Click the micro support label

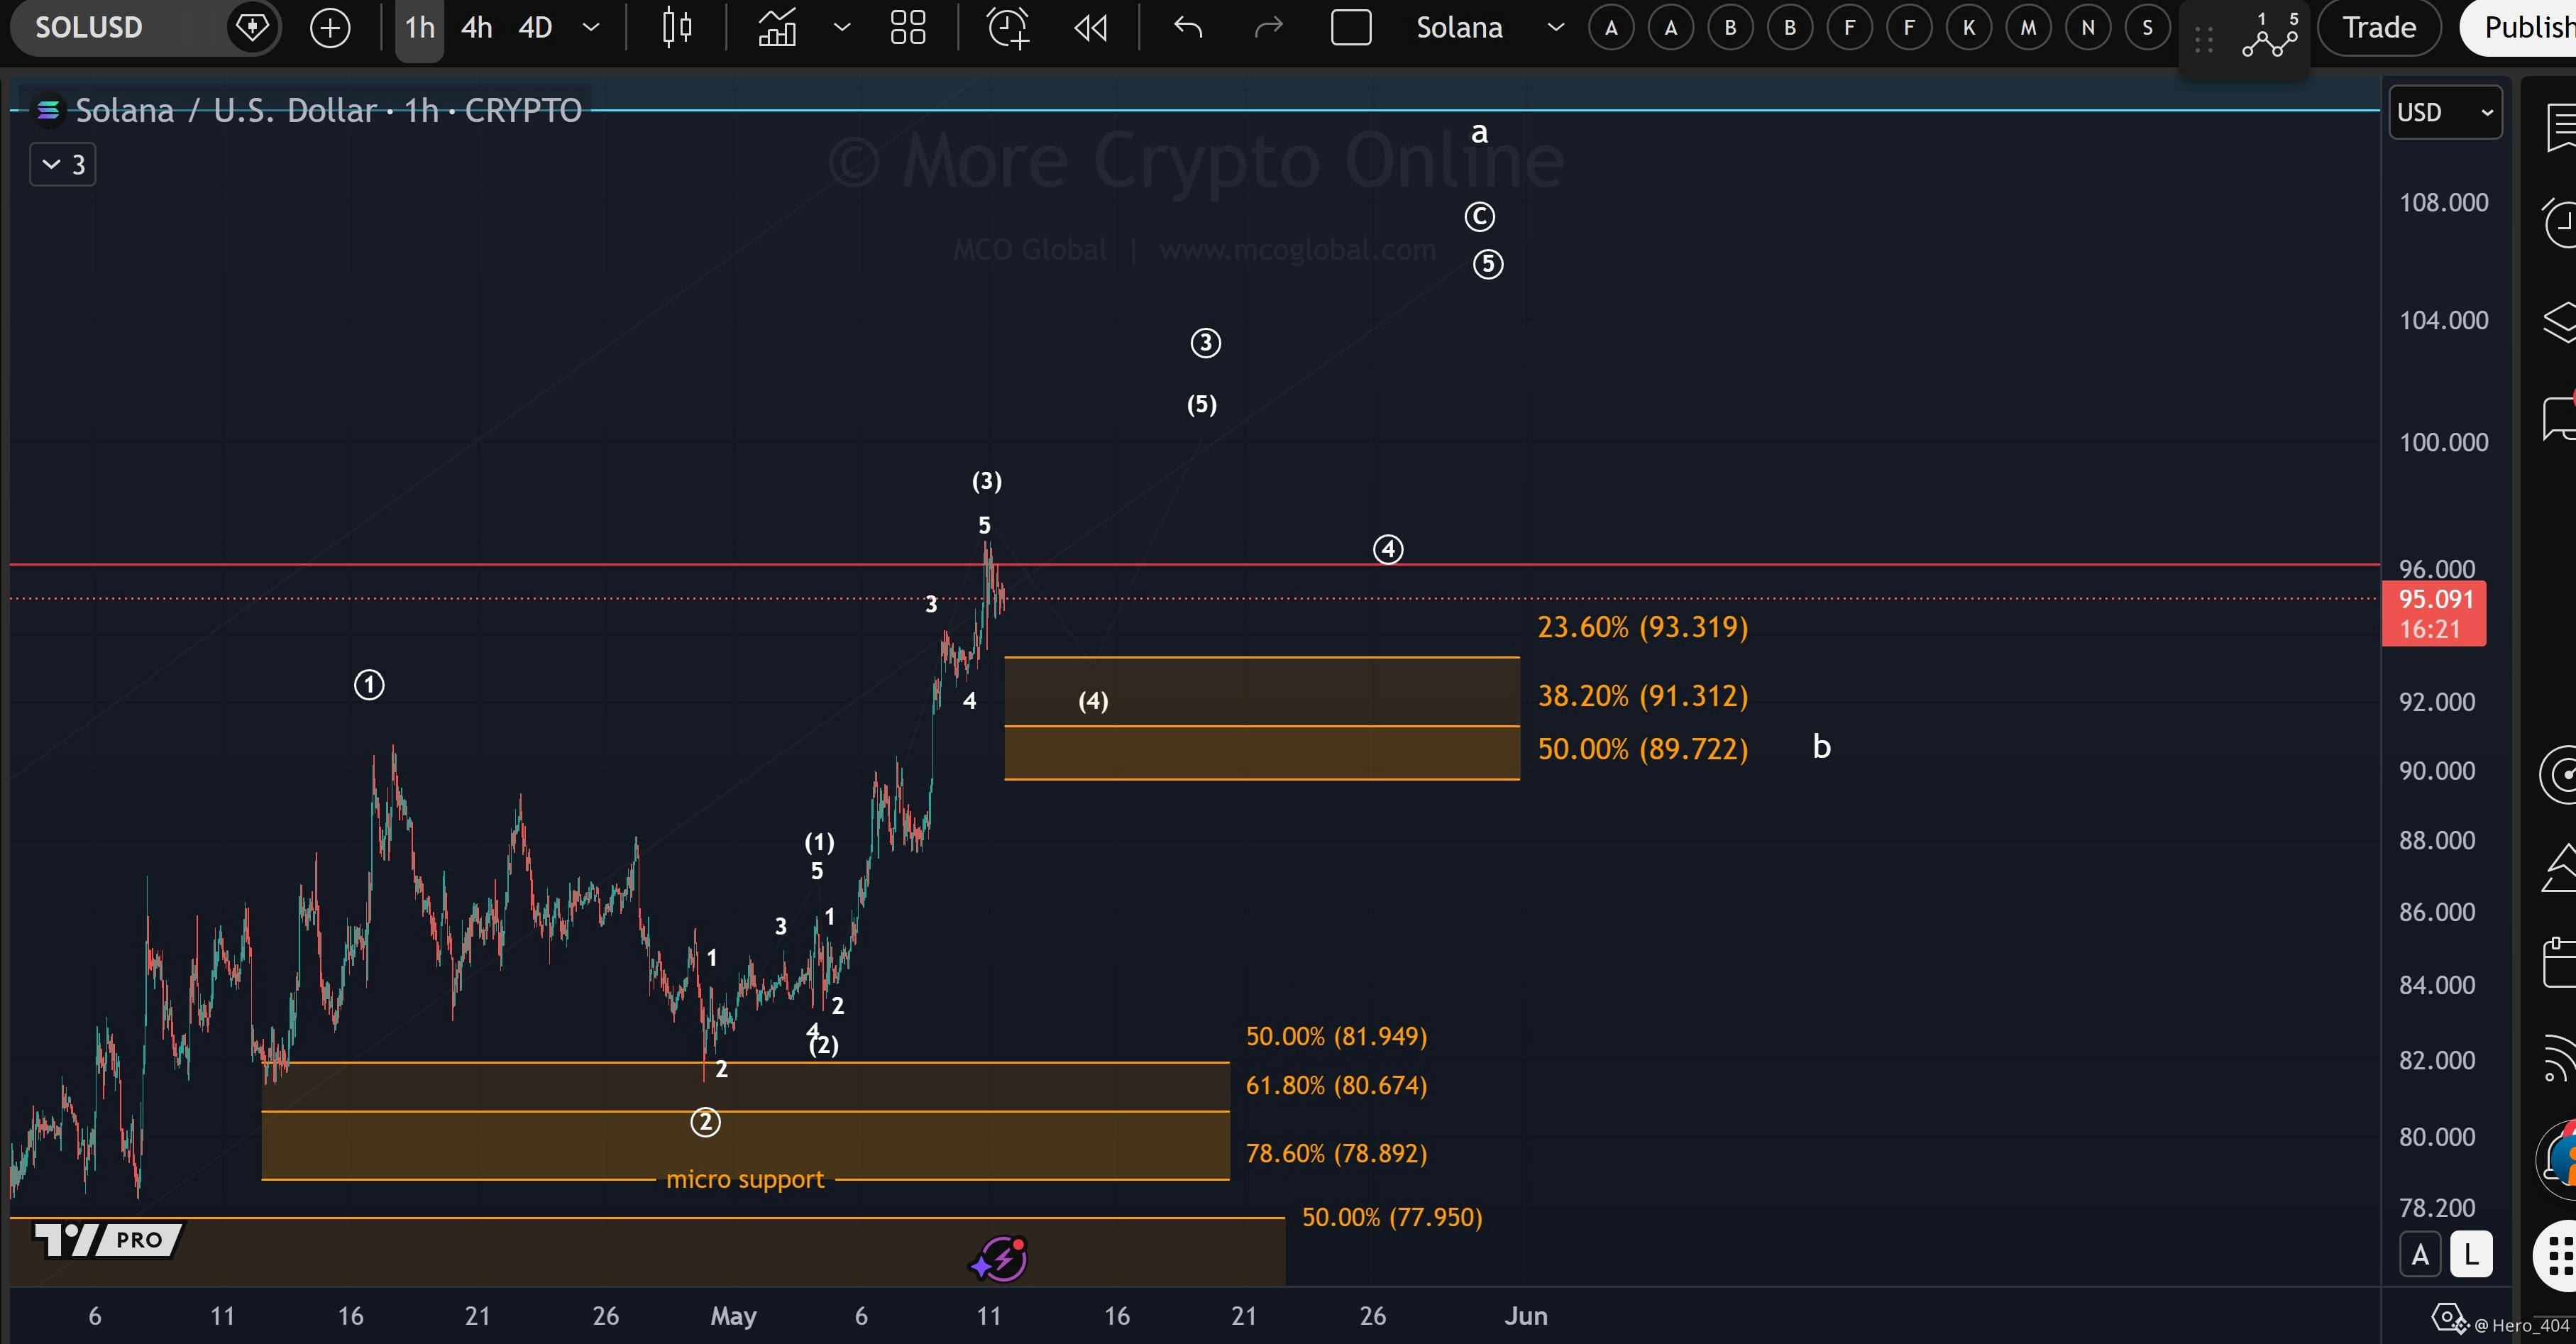(745, 1179)
